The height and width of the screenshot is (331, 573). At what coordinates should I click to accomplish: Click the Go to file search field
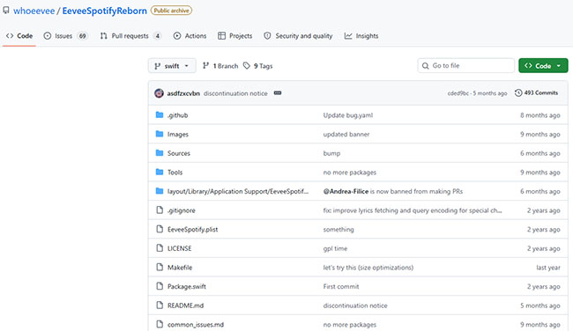tap(466, 66)
